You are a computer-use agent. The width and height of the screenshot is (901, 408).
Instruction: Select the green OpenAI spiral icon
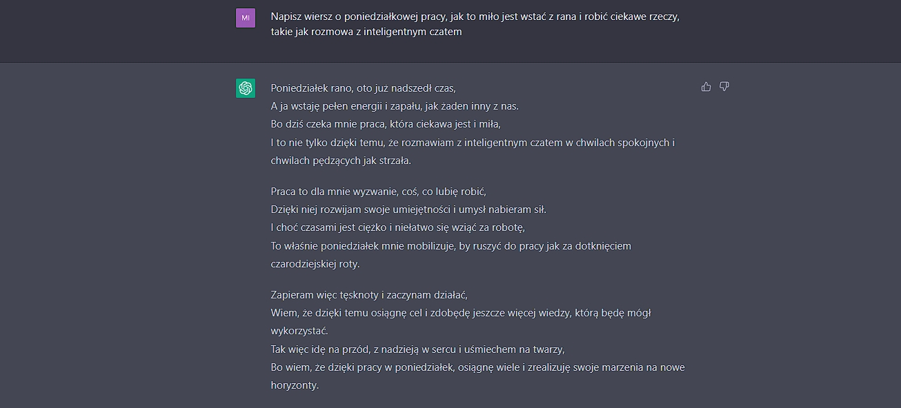click(x=246, y=88)
